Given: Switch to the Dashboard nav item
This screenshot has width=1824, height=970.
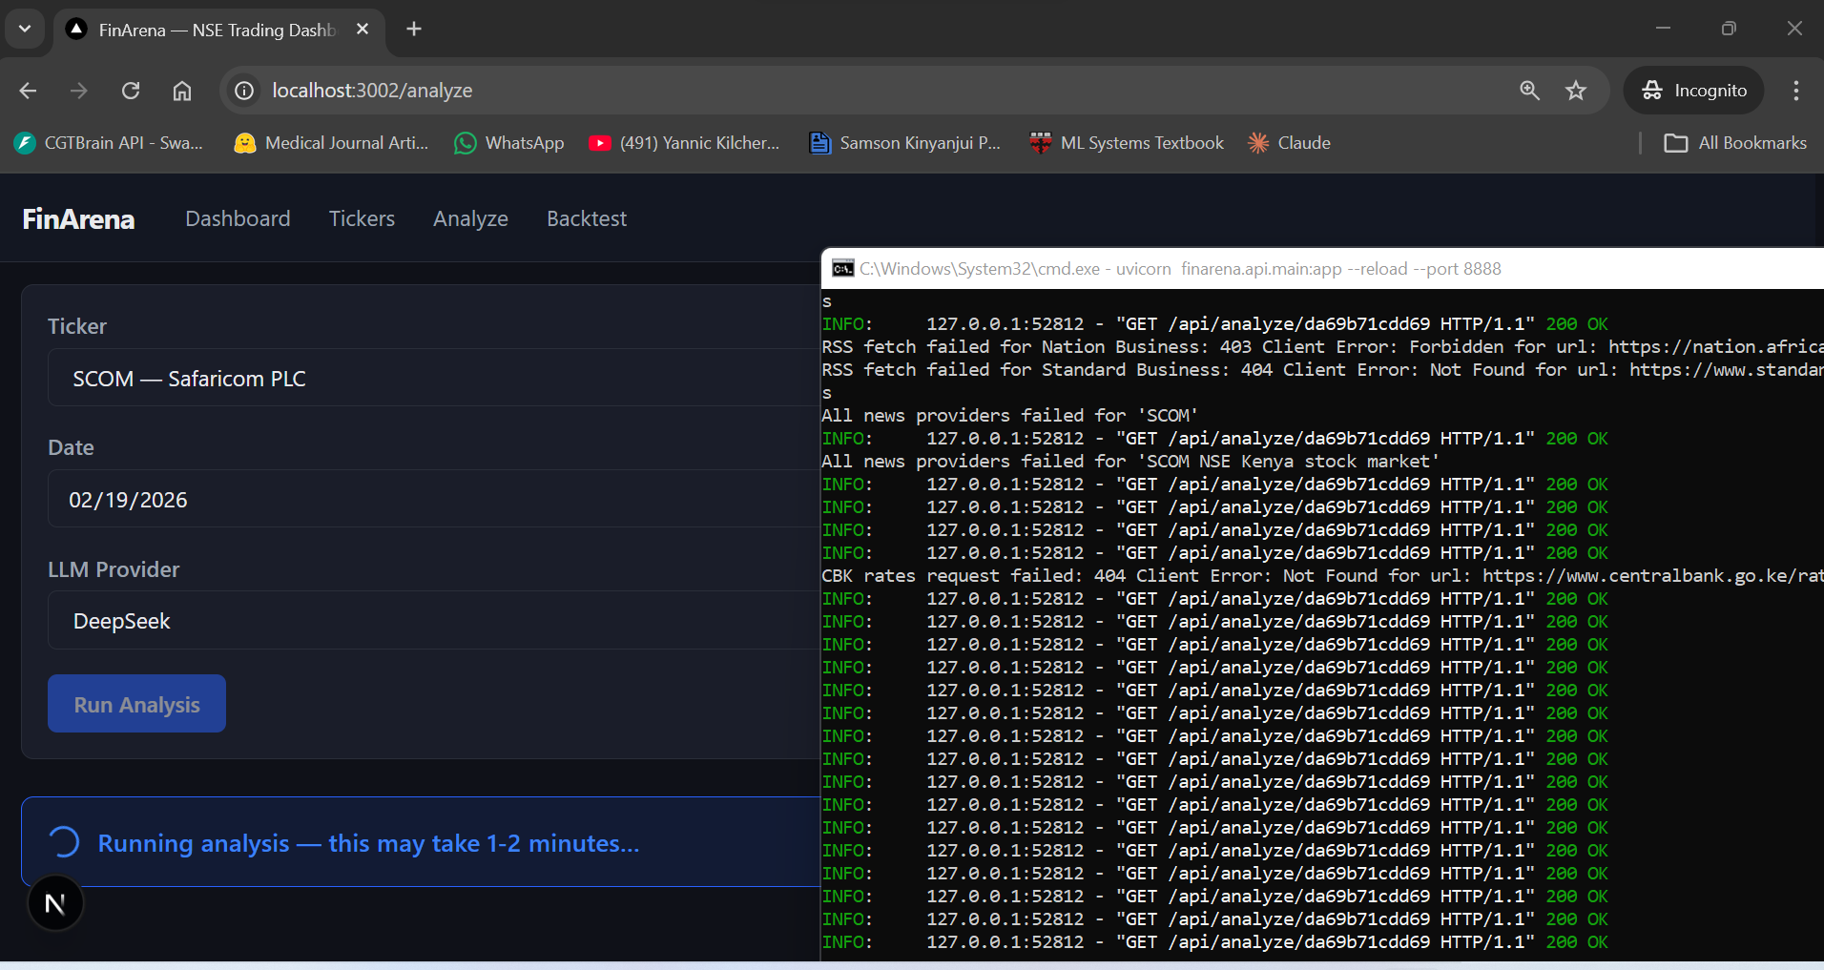Looking at the screenshot, I should click(x=238, y=218).
